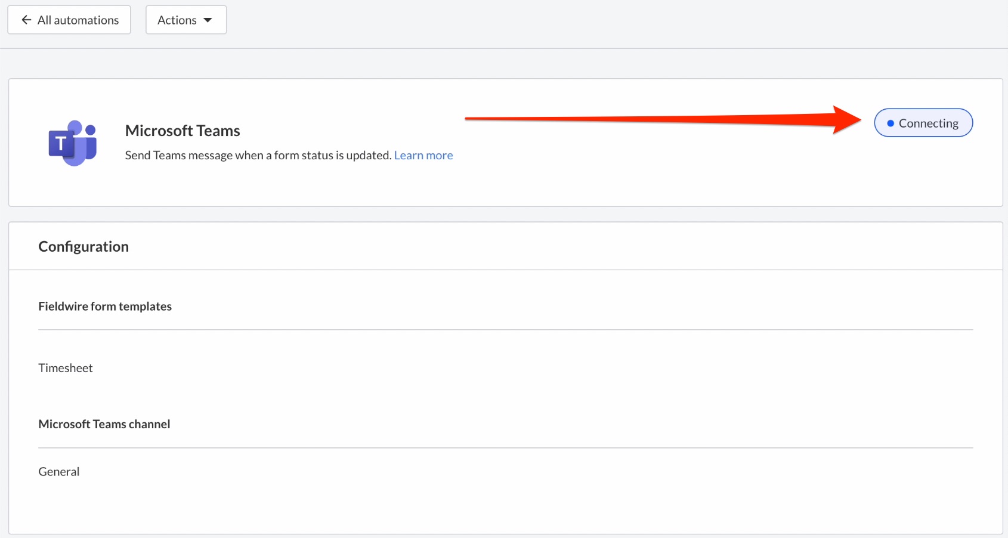The width and height of the screenshot is (1008, 538).
Task: Go back to All automations
Action: (x=69, y=20)
